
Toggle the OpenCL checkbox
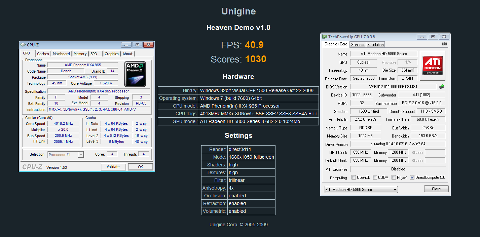pos(354,177)
